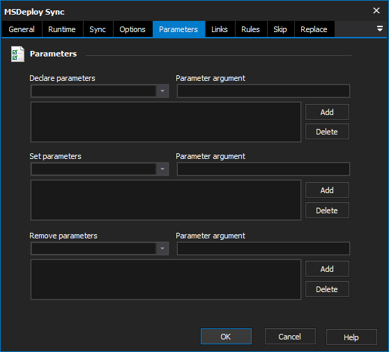Click the Parameters checklist icon
The height and width of the screenshot is (352, 389).
point(17,54)
